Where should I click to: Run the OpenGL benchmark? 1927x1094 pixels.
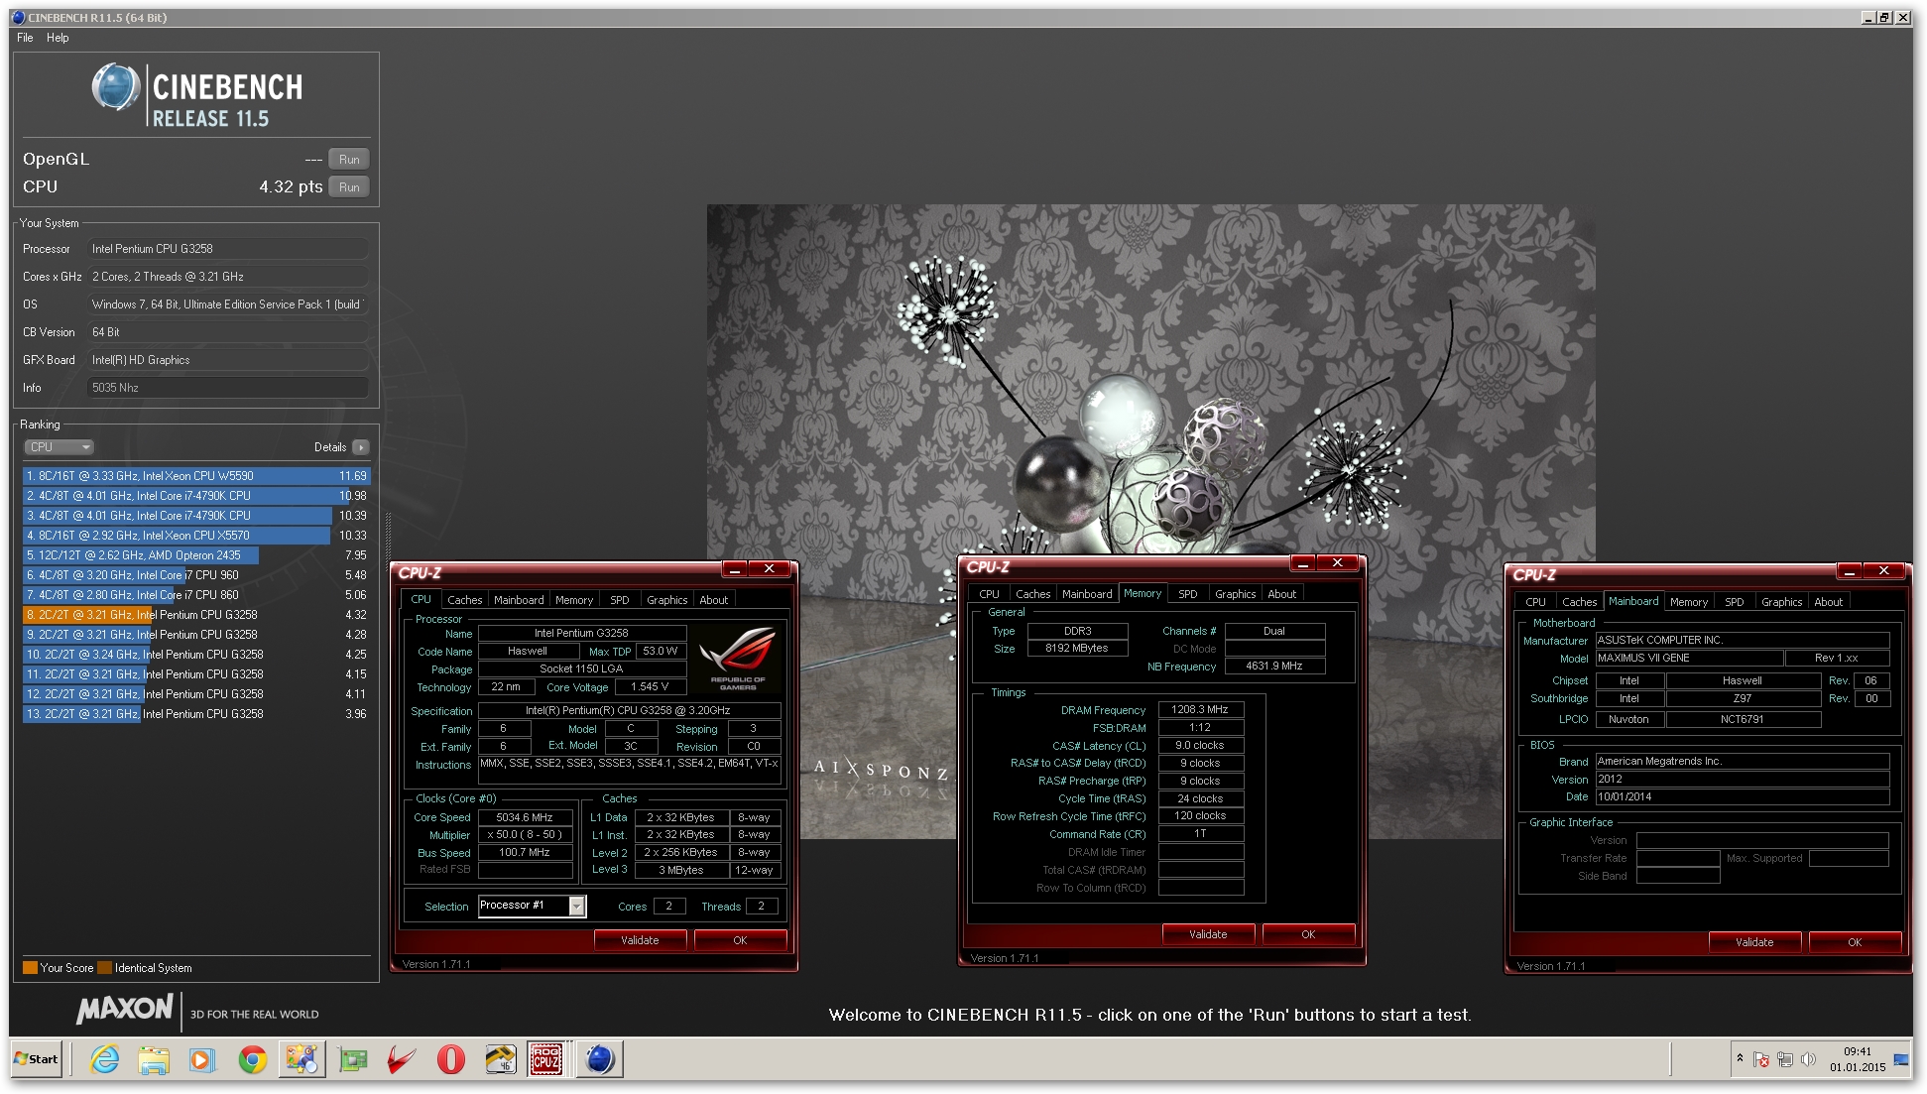pyautogui.click(x=349, y=160)
